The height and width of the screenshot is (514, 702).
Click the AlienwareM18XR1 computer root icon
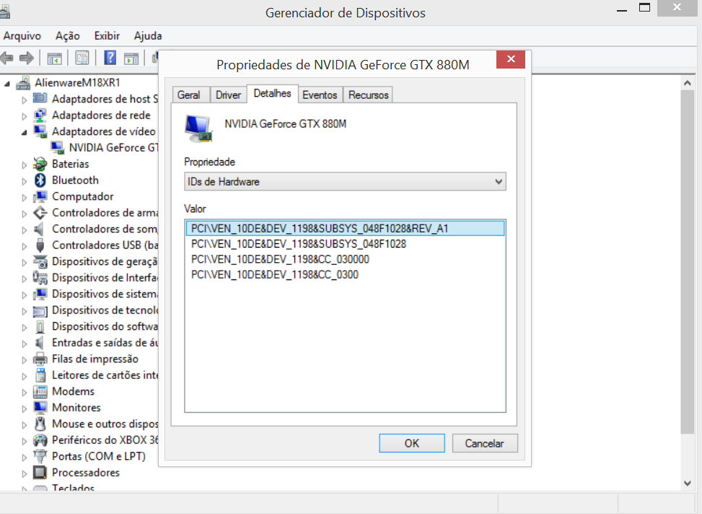[23, 83]
